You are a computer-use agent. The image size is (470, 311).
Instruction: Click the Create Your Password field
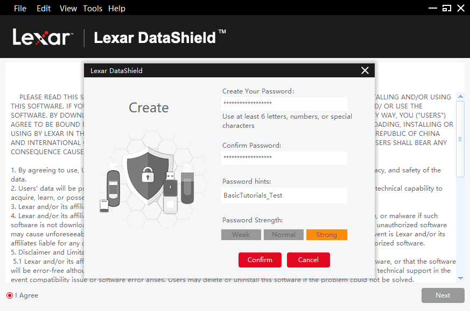pyautogui.click(x=284, y=104)
